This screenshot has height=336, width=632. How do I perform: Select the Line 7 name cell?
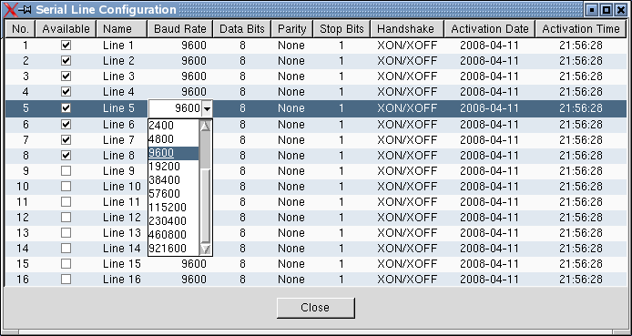[x=122, y=140]
